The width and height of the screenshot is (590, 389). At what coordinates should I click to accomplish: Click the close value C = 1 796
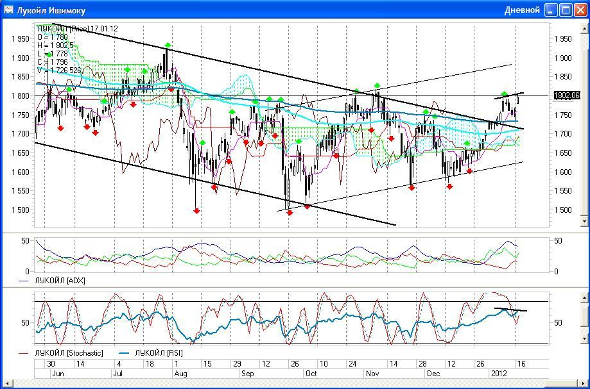coord(53,62)
